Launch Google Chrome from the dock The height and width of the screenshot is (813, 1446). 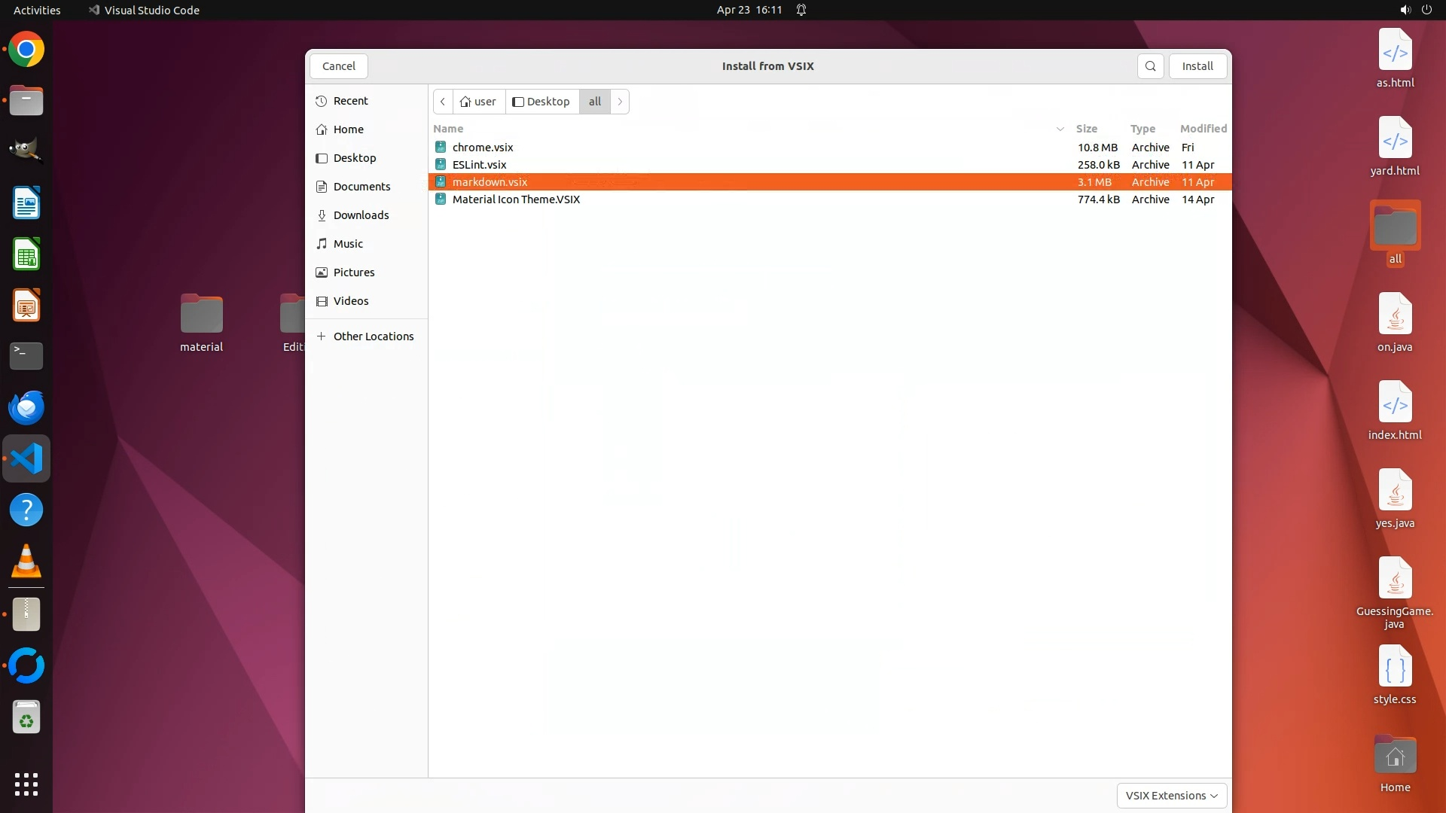[x=26, y=50]
